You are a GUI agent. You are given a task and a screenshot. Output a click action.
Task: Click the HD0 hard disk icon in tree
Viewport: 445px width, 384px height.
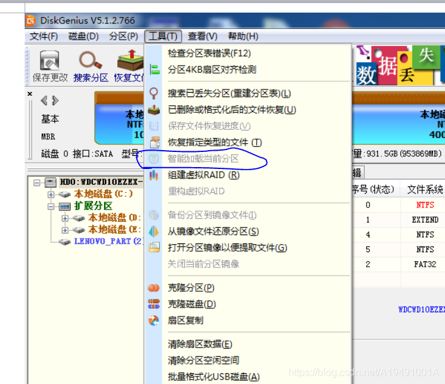(x=50, y=182)
